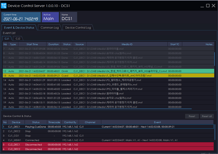Select event 18 starting 14:06:43:14
Screen dimensions: 218x154
pyautogui.click(x=108, y=98)
